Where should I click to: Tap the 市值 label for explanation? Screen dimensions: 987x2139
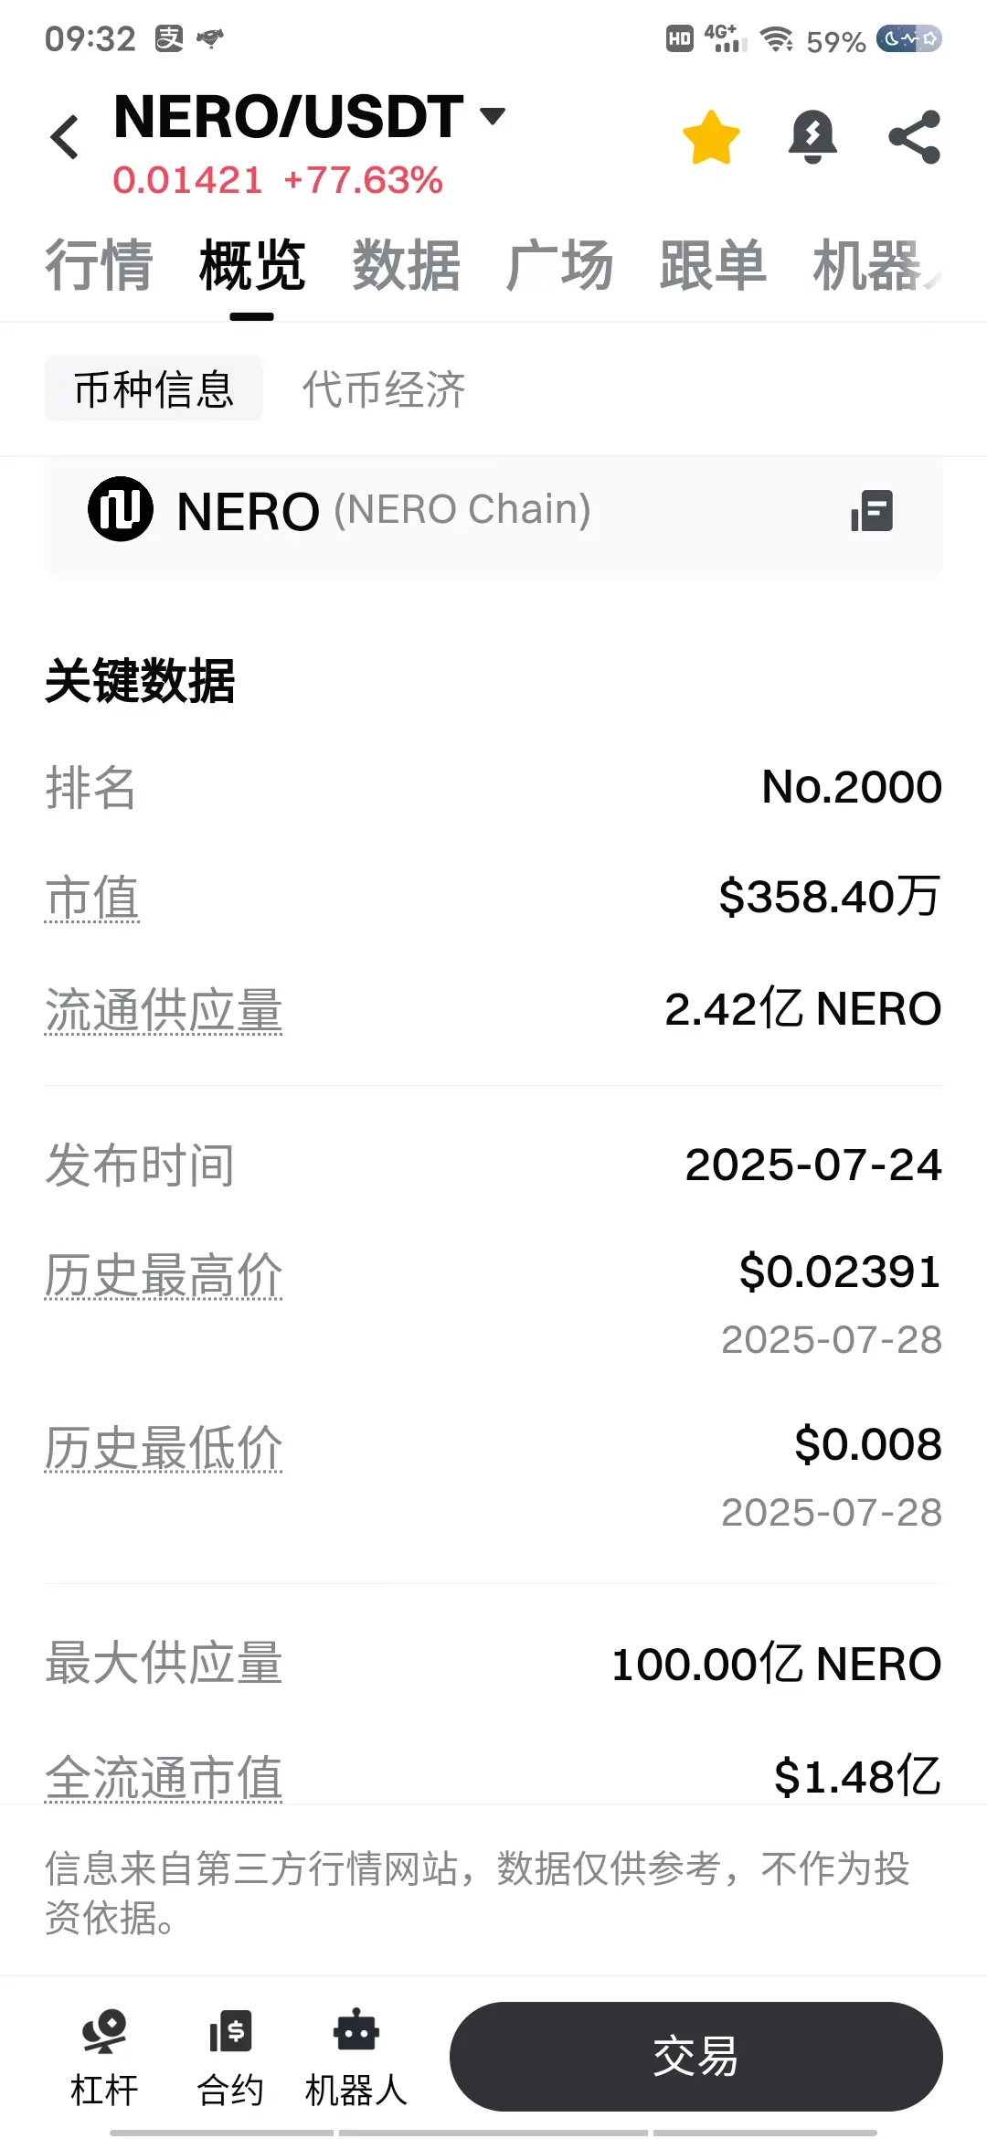pos(92,898)
